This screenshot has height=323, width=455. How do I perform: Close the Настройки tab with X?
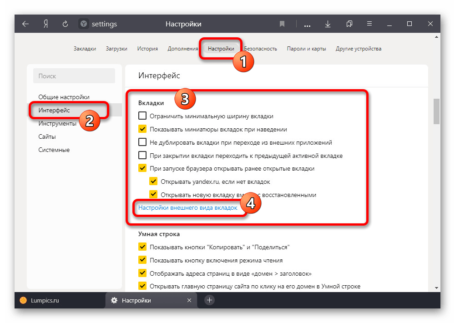click(x=190, y=300)
